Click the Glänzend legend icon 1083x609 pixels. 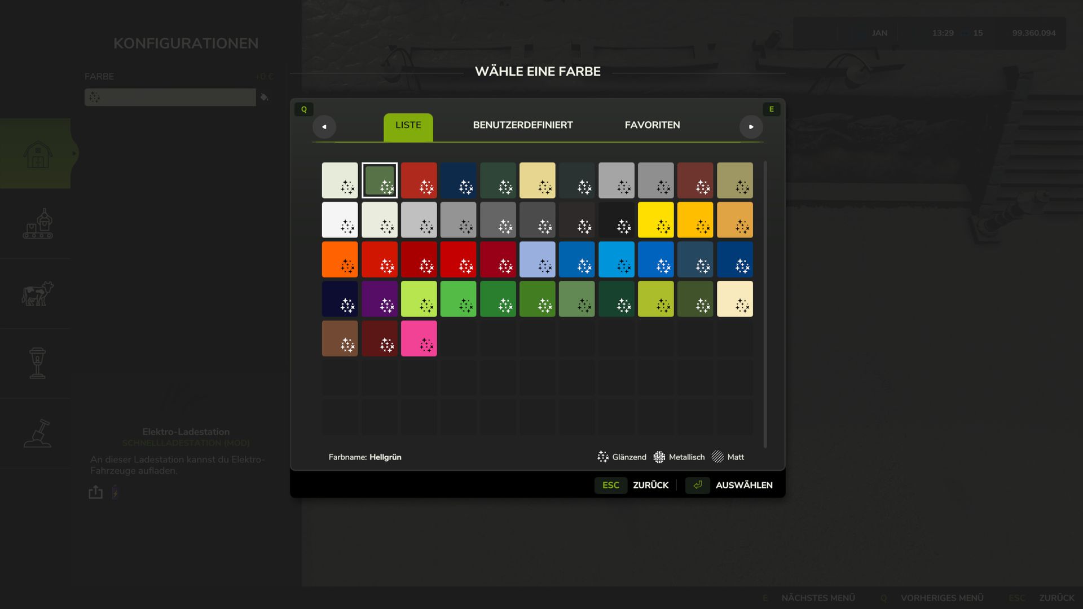pyautogui.click(x=603, y=457)
